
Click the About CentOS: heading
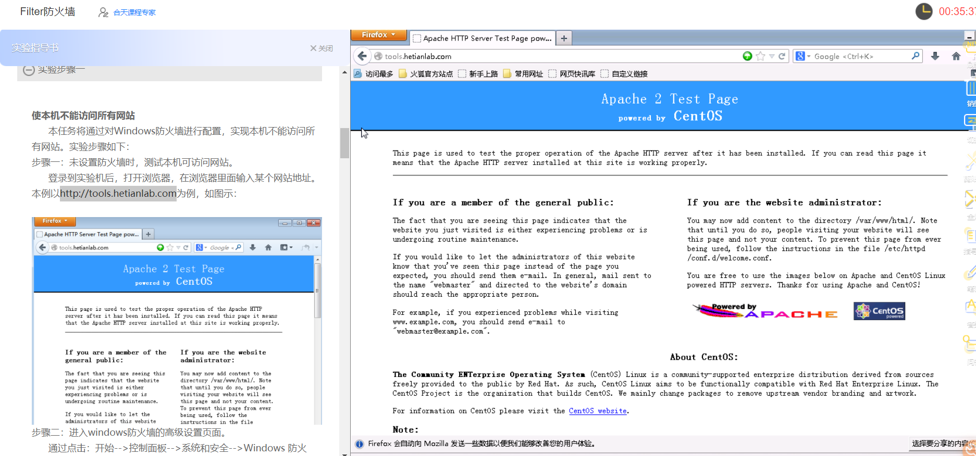coord(704,357)
